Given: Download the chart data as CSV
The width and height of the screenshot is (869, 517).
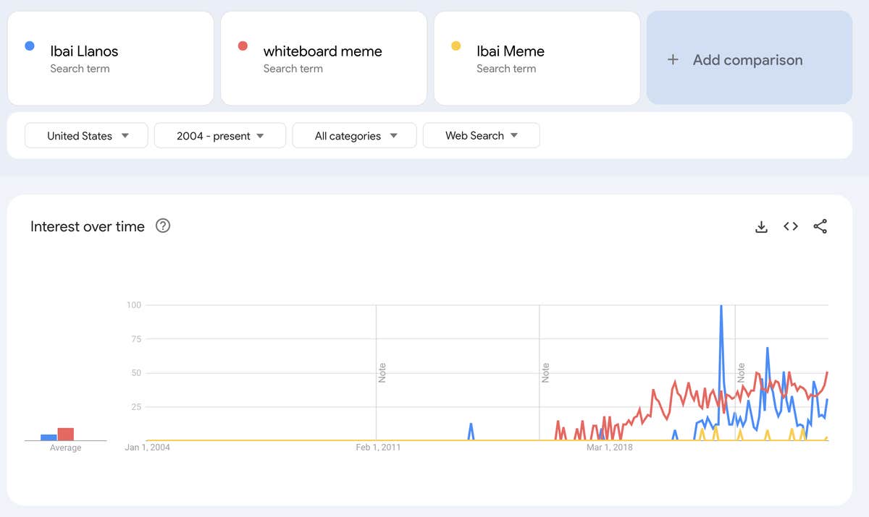Looking at the screenshot, I should click(761, 226).
